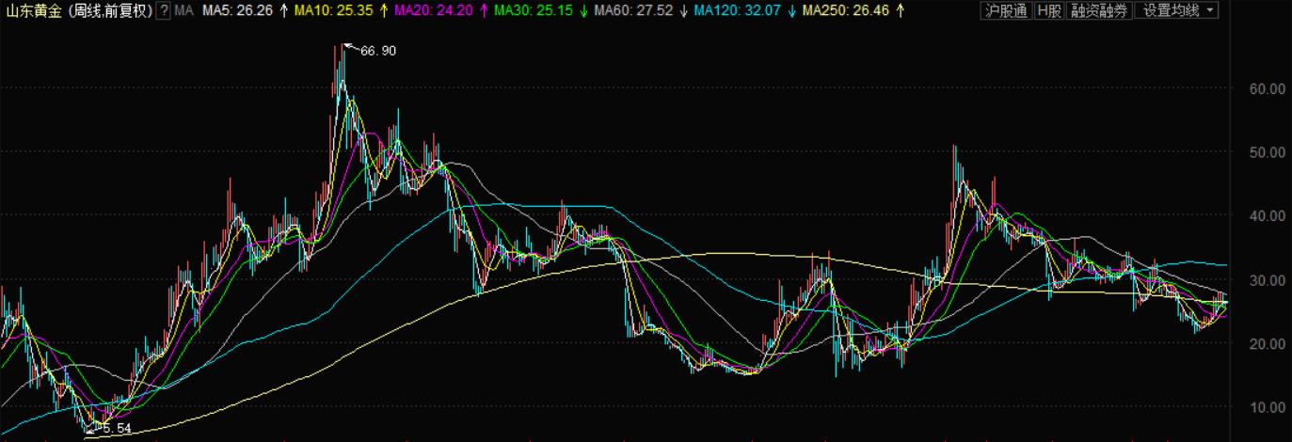Click the MA indicator label
This screenshot has height=442, width=1292.
pyautogui.click(x=184, y=10)
